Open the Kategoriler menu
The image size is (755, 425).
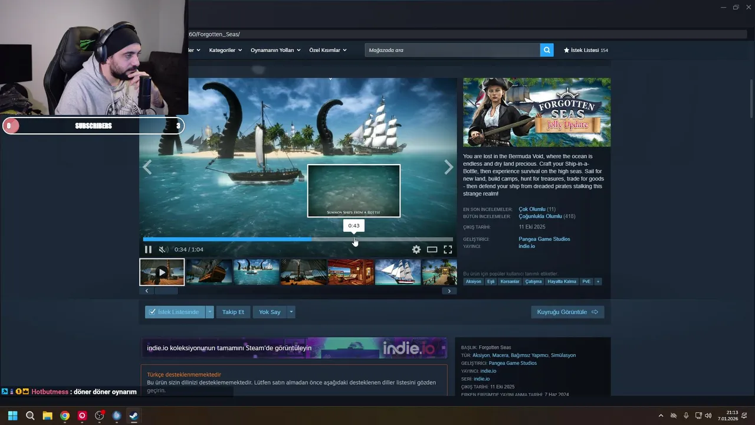(x=226, y=50)
